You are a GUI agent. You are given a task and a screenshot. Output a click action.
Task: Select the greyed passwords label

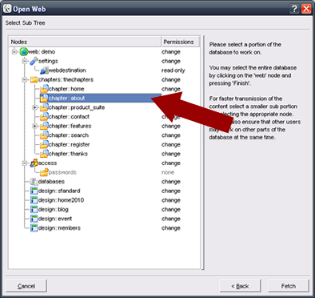[x=62, y=172]
